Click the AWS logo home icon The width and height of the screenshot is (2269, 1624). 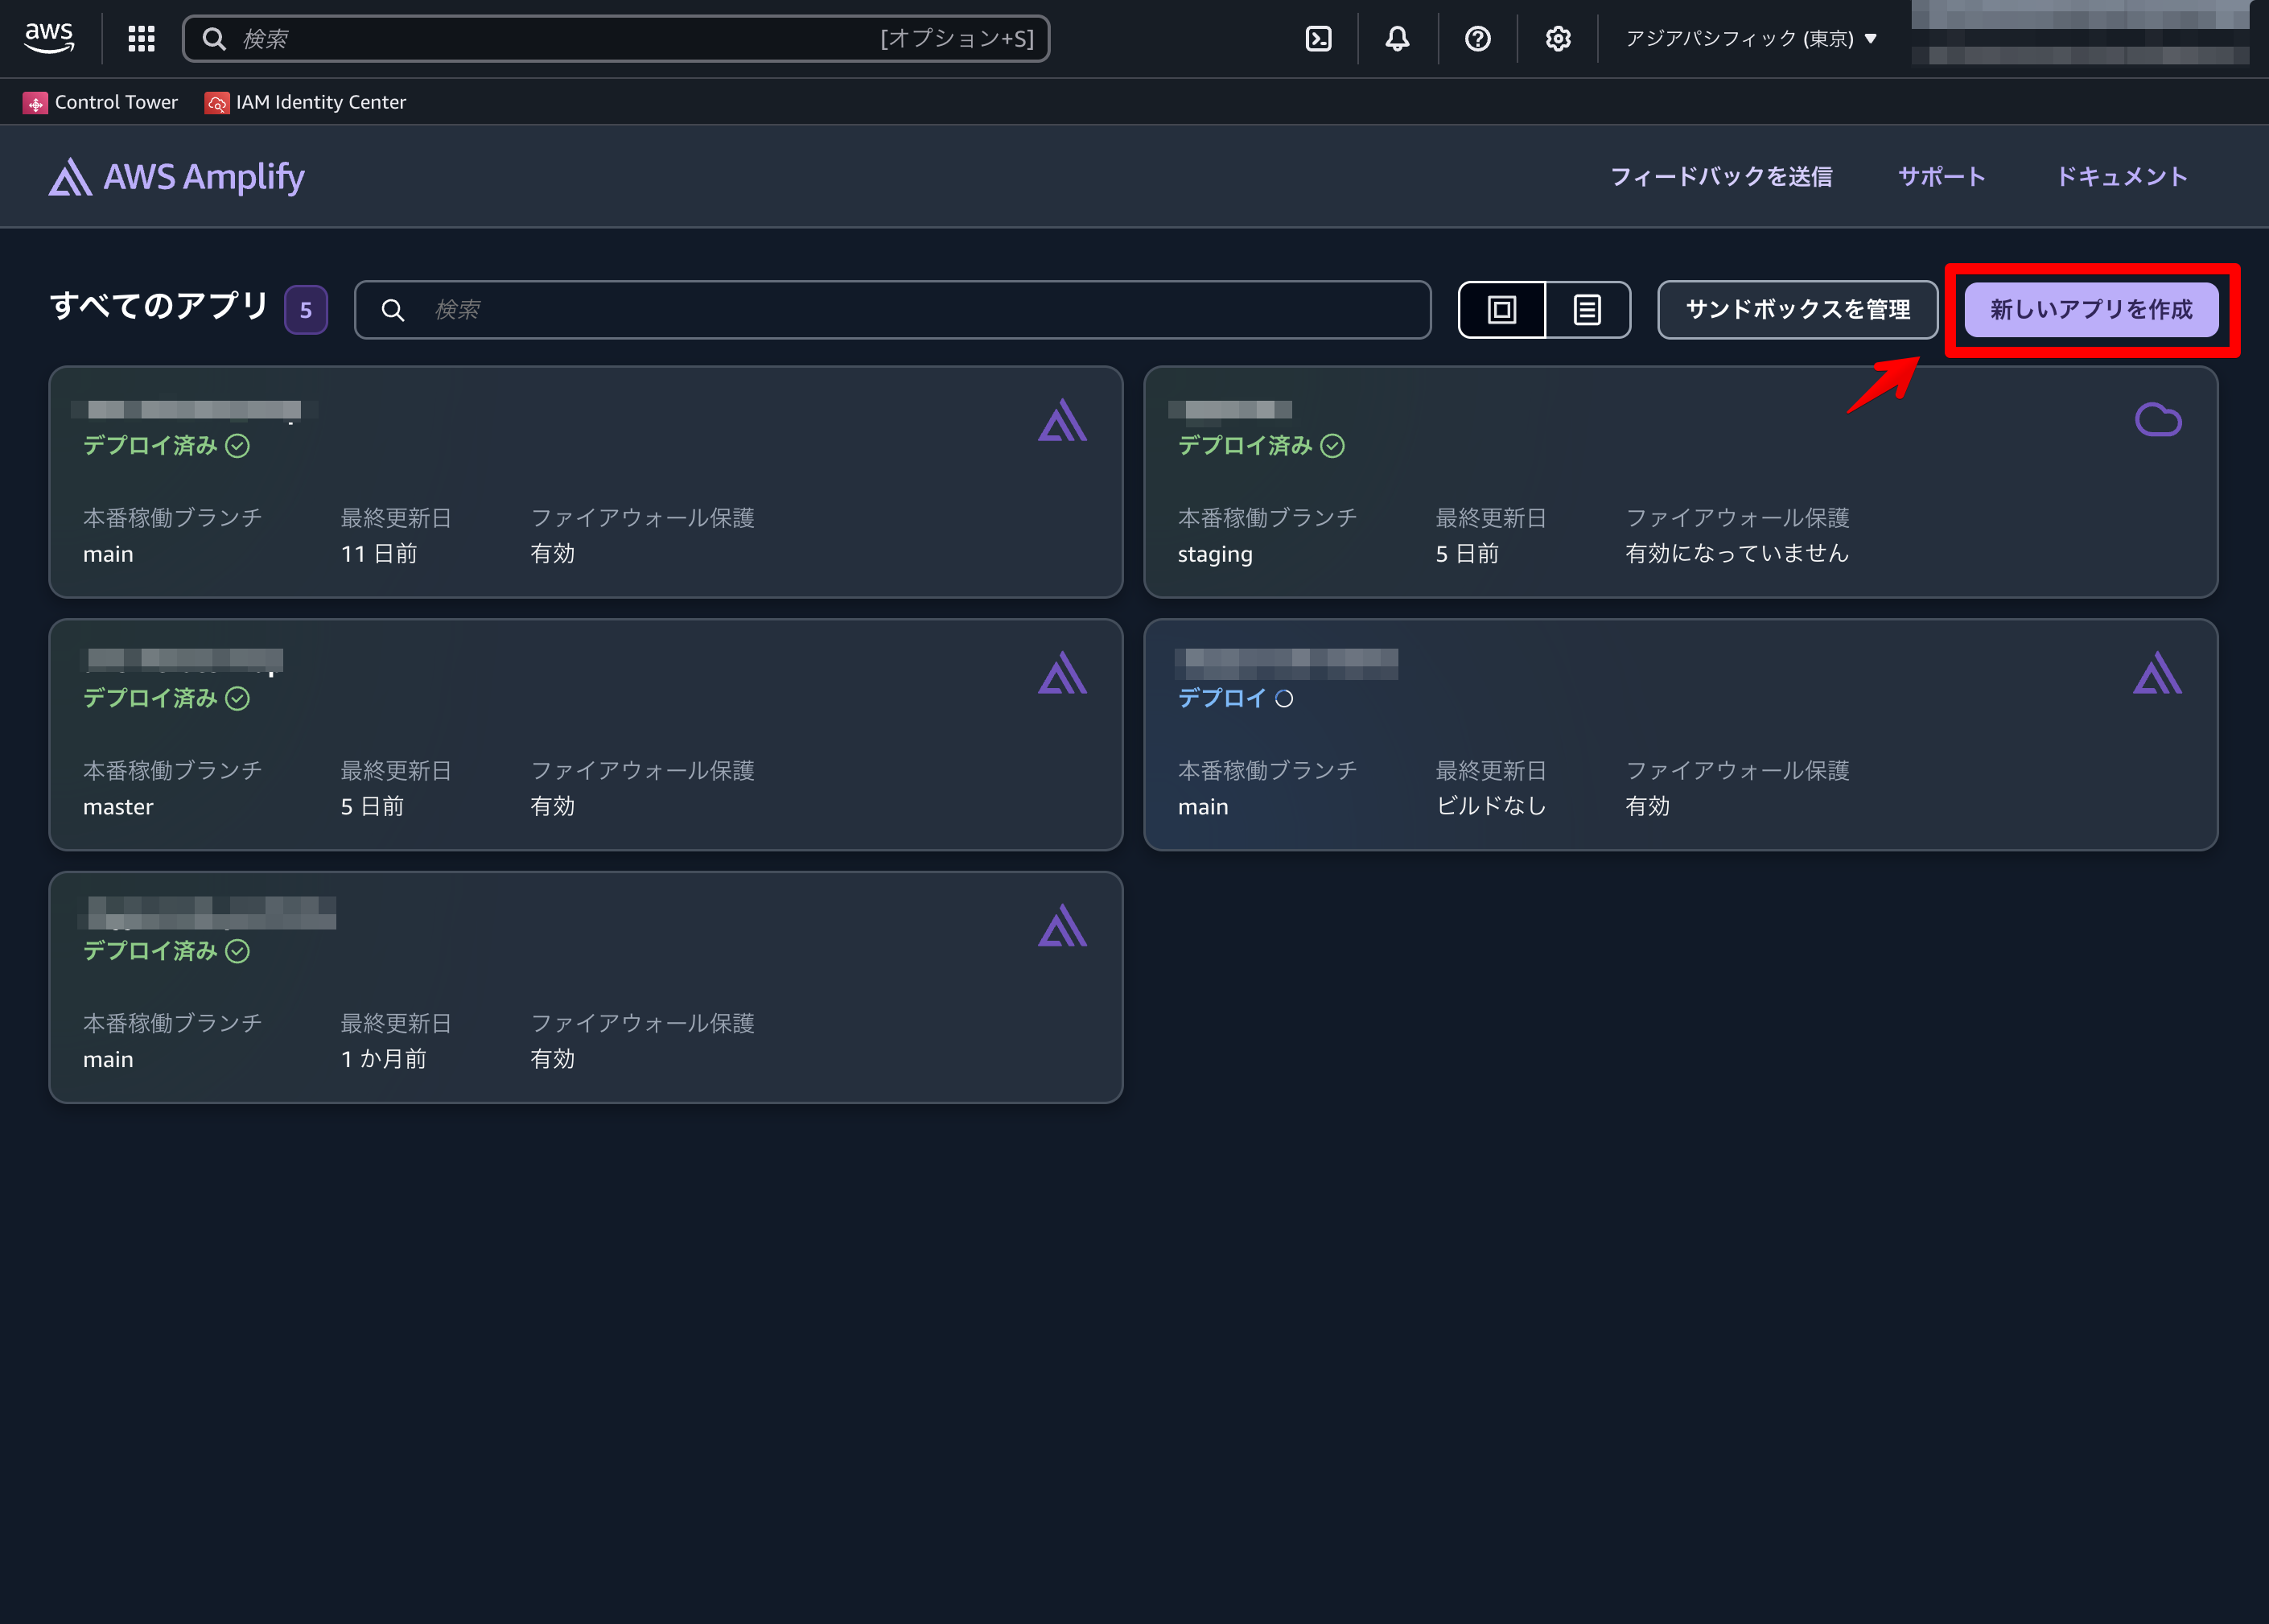[x=49, y=38]
